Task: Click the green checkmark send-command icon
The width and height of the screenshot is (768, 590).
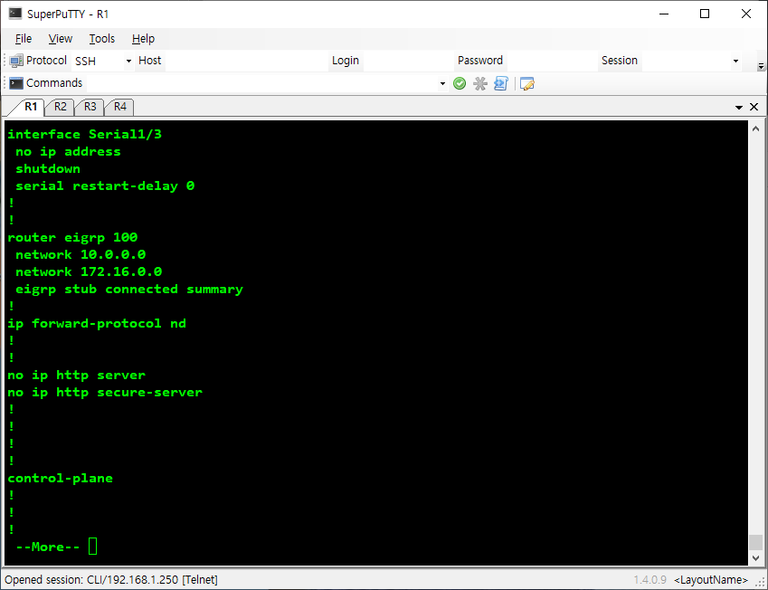Action: click(460, 83)
